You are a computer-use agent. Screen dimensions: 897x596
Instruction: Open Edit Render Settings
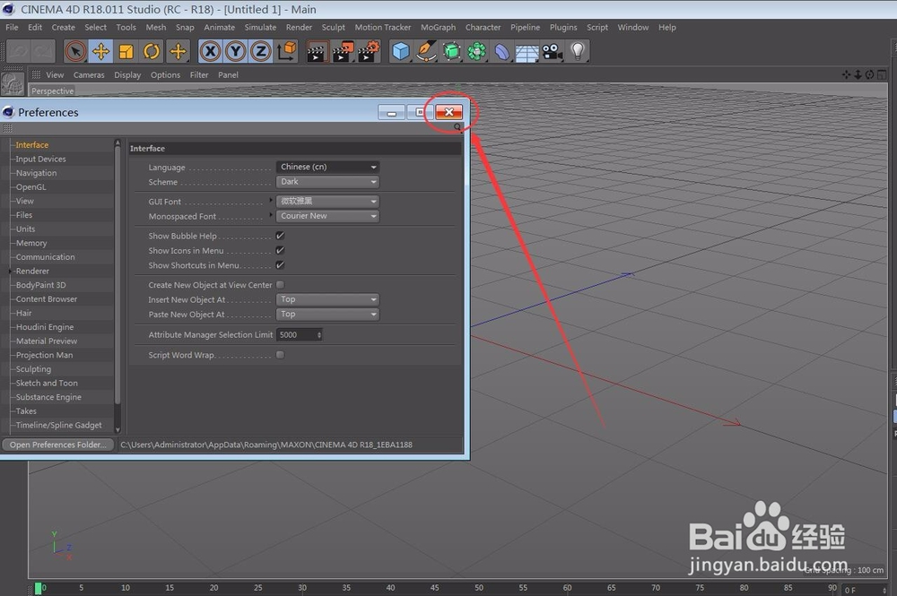(369, 51)
